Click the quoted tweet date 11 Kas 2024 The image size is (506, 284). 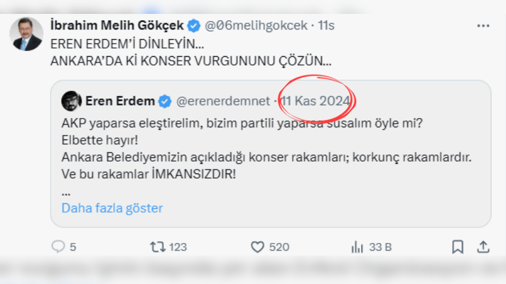(316, 100)
